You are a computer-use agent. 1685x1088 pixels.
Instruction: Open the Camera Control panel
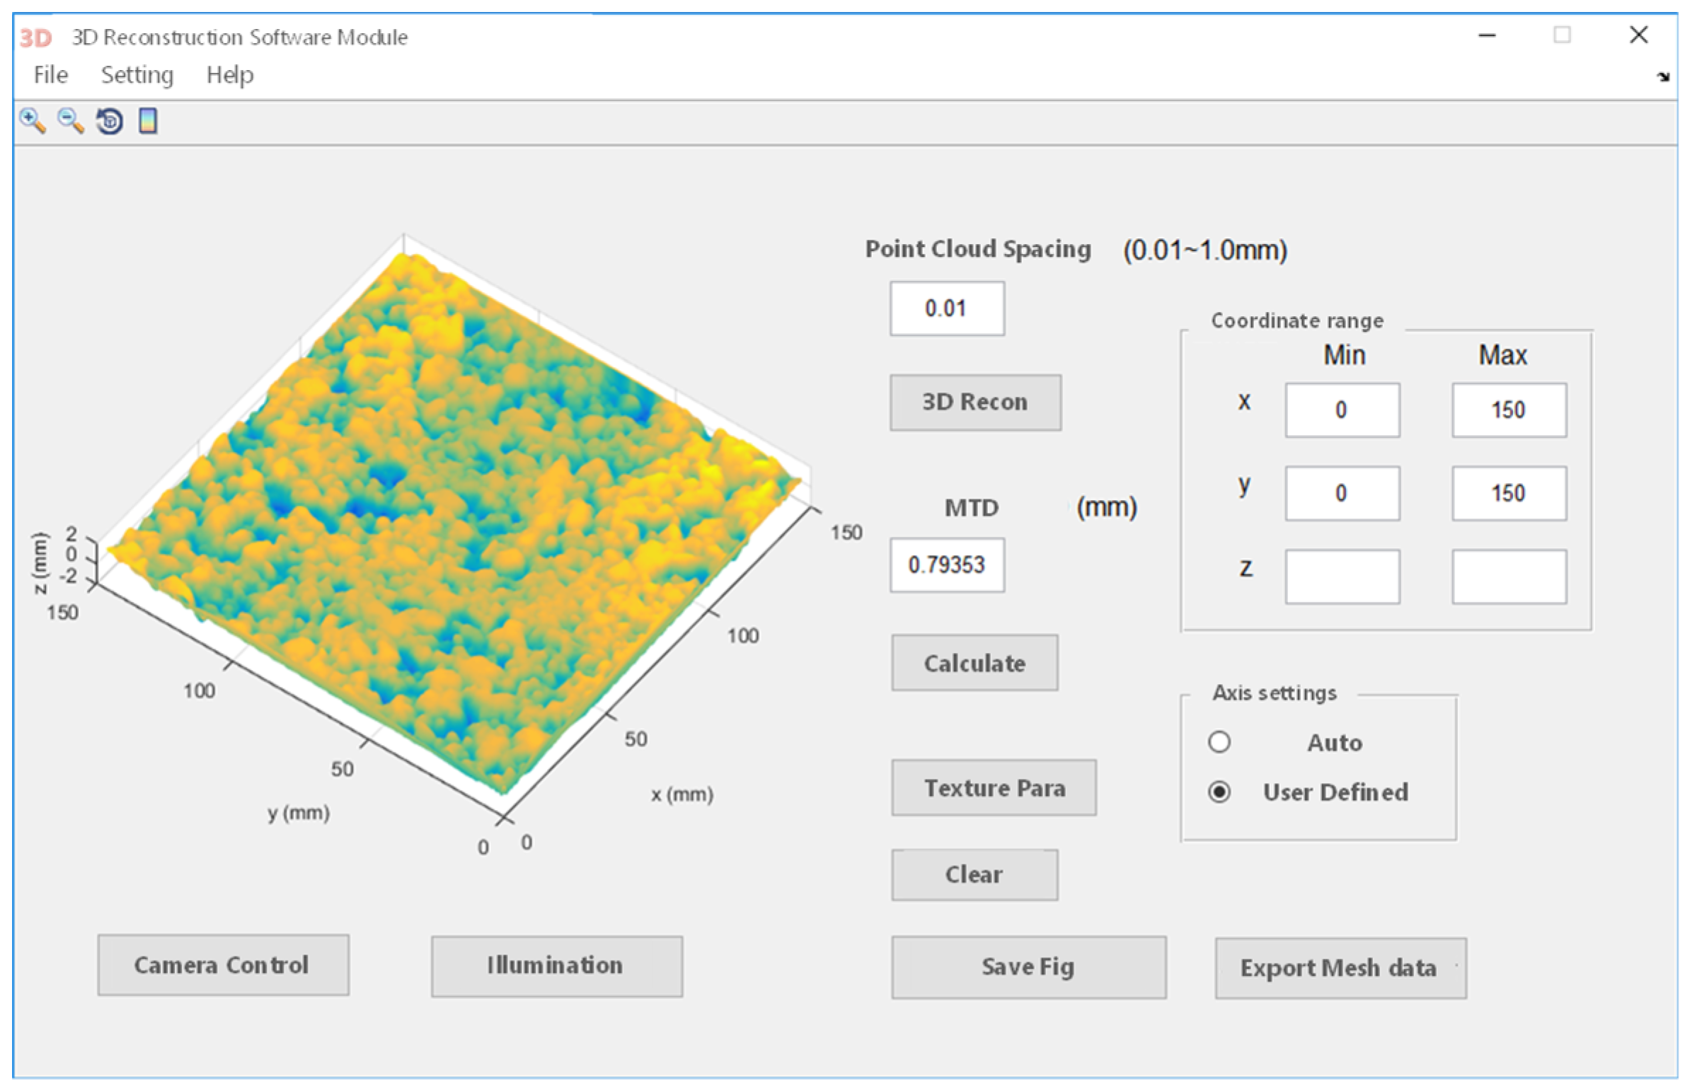click(x=223, y=965)
